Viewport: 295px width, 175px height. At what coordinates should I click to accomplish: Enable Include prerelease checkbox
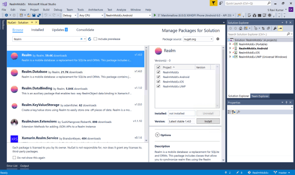(95, 39)
